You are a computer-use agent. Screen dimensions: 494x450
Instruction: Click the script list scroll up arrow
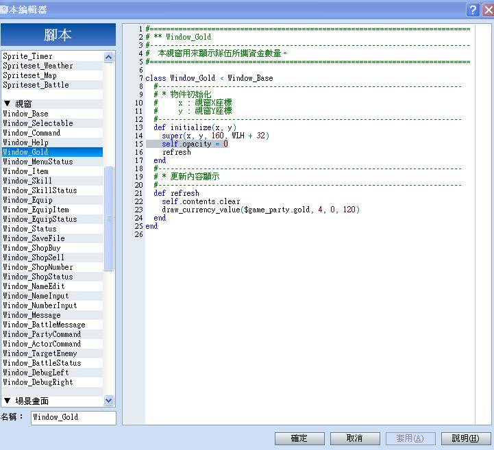point(109,57)
